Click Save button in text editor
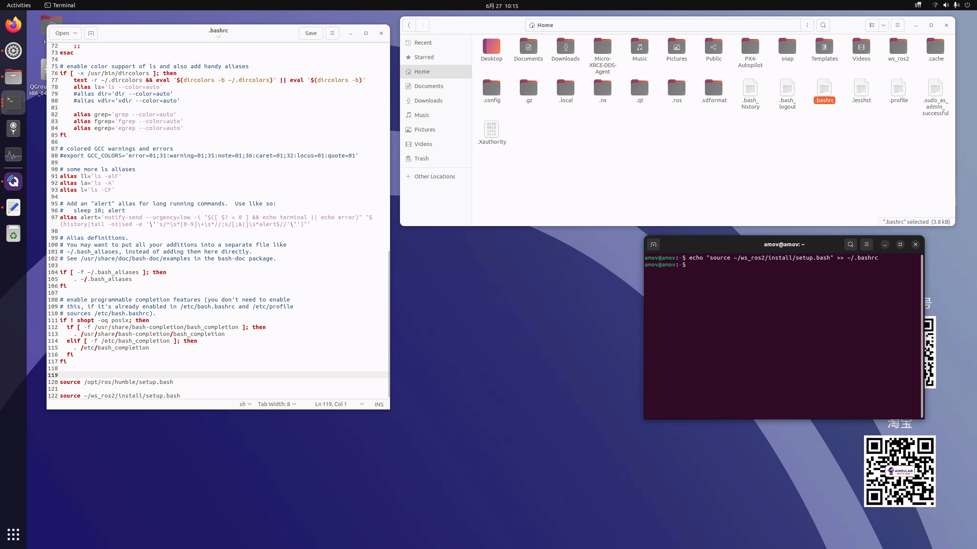 (311, 33)
